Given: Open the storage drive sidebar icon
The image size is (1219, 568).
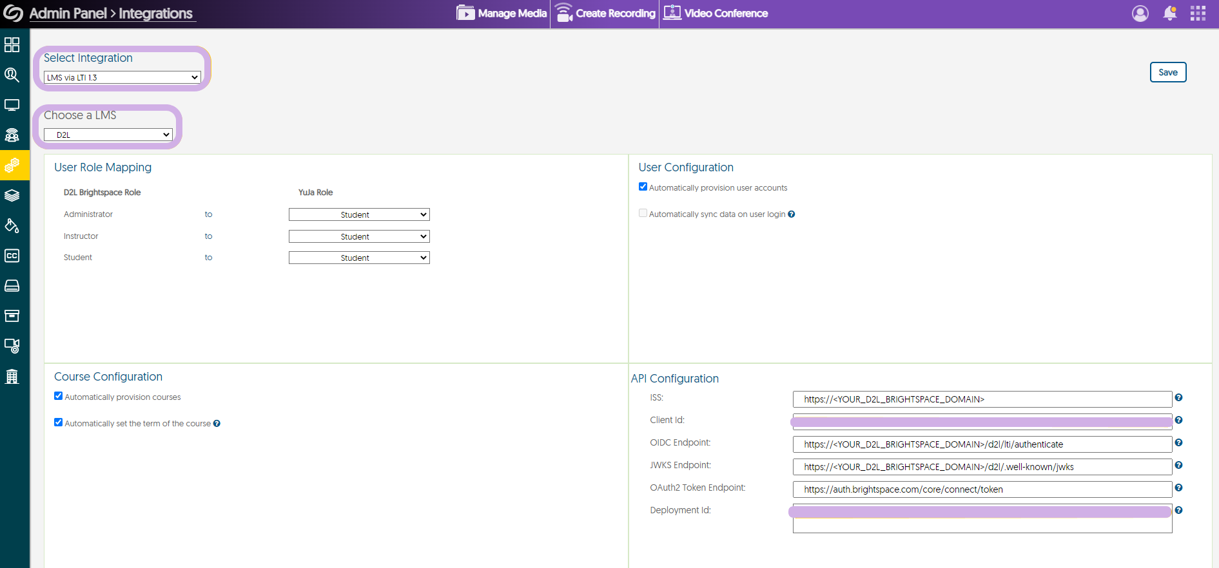Looking at the screenshot, I should pyautogui.click(x=12, y=286).
